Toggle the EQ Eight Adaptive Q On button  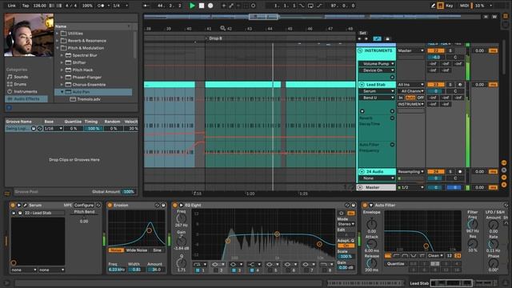346,246
